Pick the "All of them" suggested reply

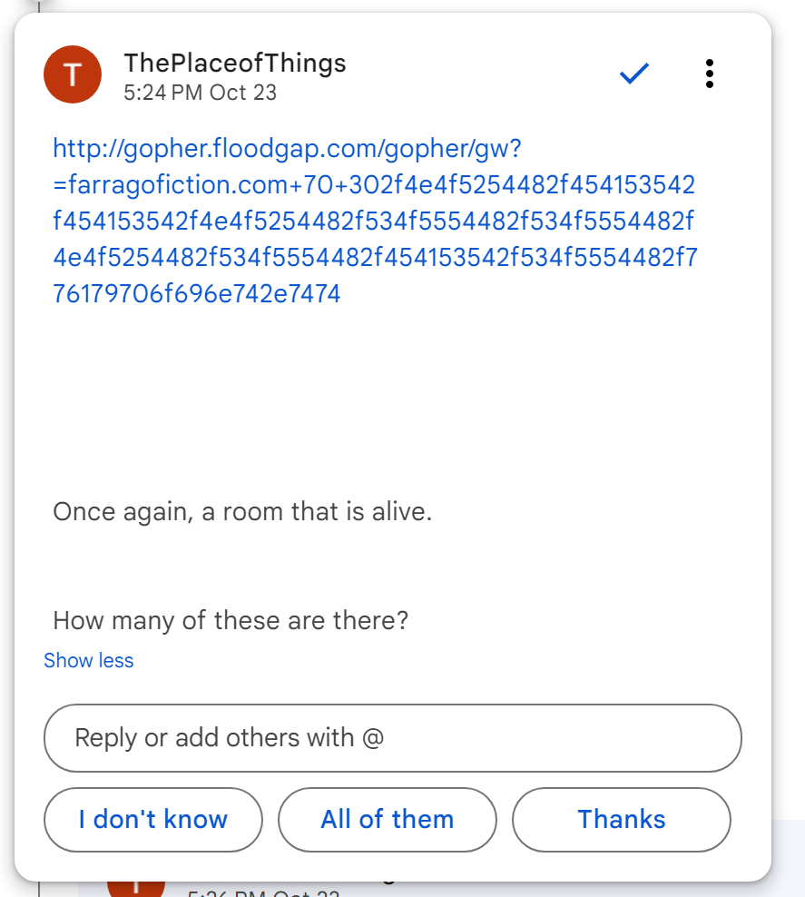[387, 819]
